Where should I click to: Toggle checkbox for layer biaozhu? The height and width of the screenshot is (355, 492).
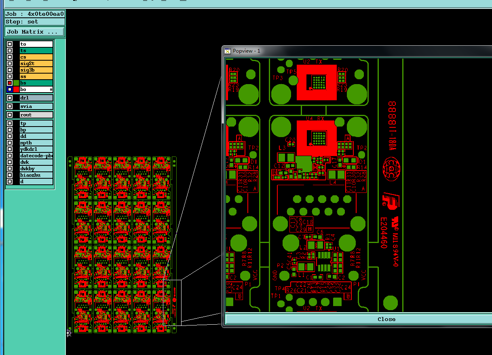10,175
